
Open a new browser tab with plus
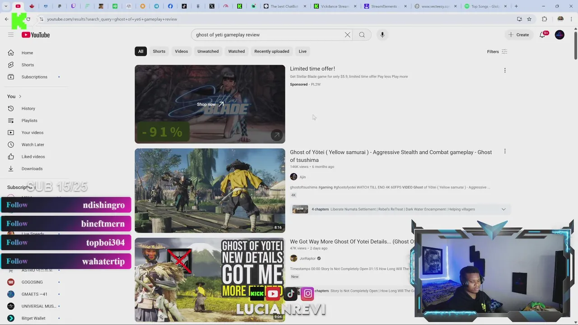[516, 6]
